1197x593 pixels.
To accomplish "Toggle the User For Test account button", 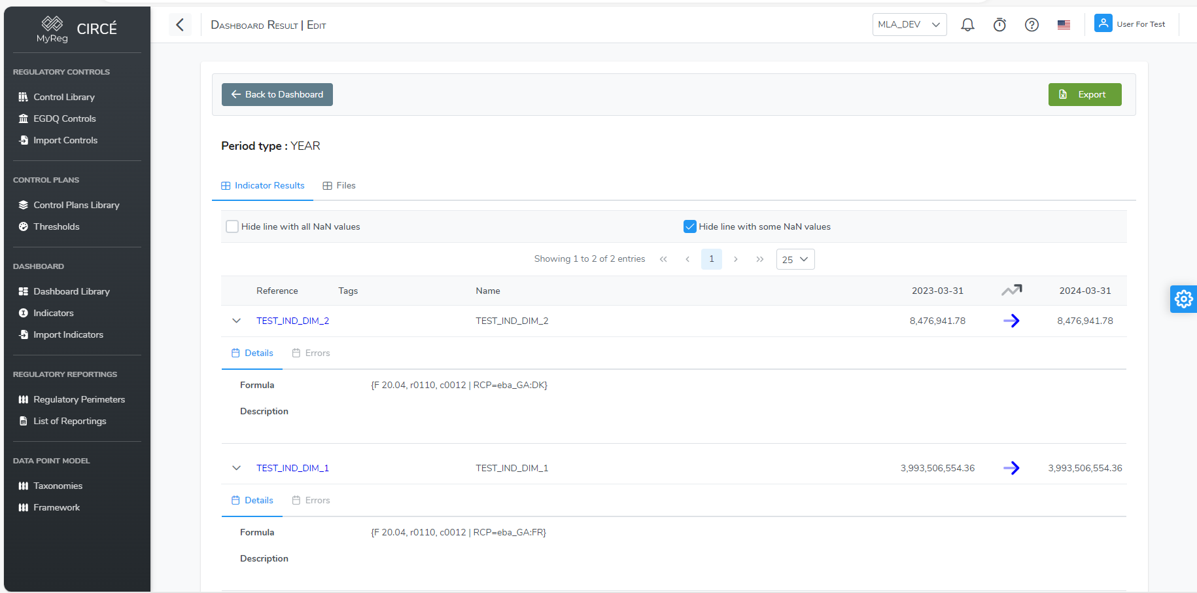I will click(1132, 24).
